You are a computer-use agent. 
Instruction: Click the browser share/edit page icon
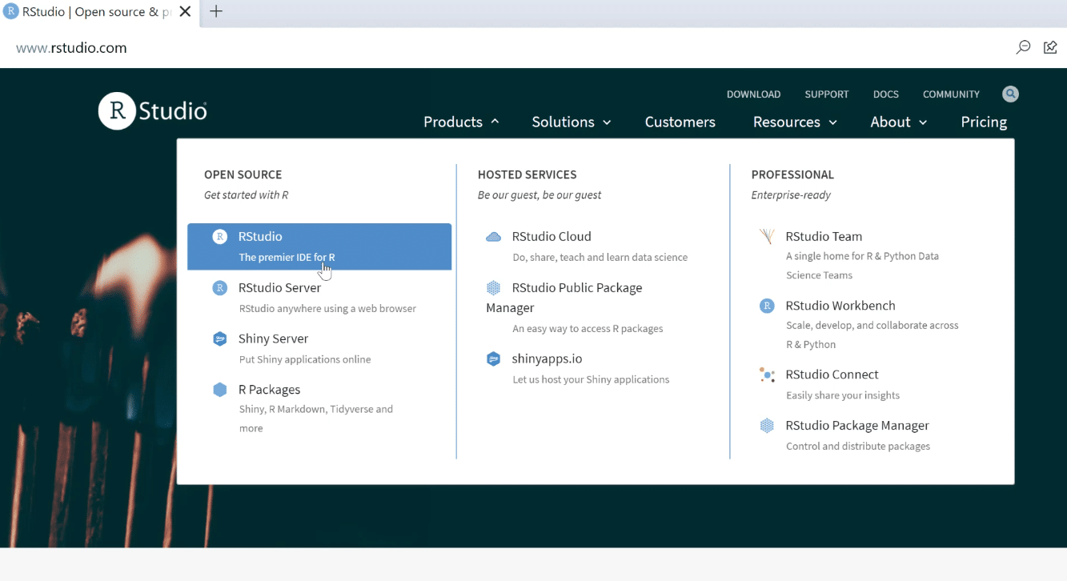click(1050, 47)
